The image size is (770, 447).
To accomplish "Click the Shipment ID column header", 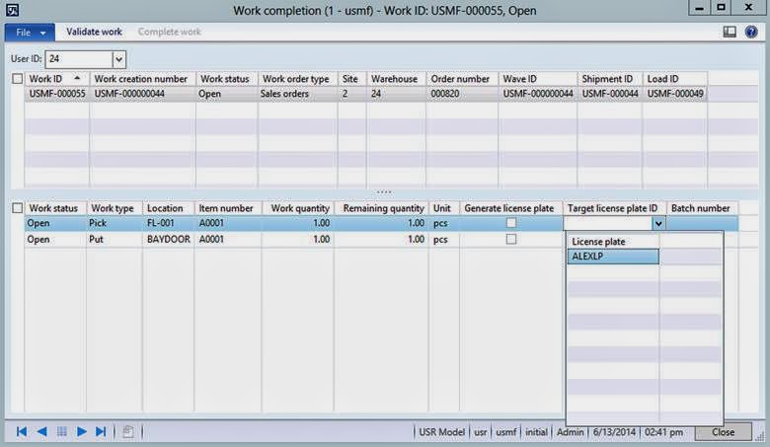I will coord(610,79).
